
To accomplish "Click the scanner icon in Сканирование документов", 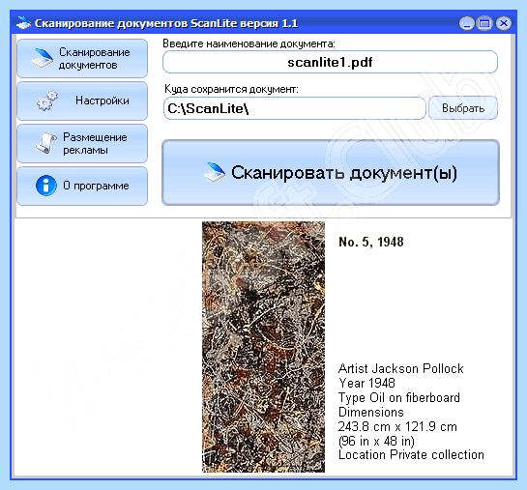I will (x=43, y=58).
